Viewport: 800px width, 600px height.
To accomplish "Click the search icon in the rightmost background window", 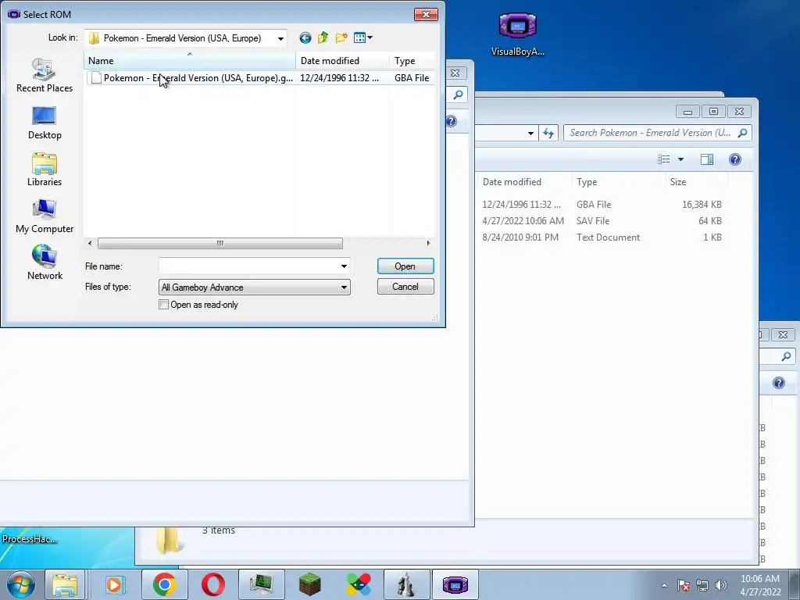I will [x=786, y=356].
